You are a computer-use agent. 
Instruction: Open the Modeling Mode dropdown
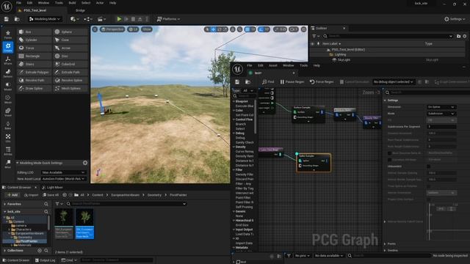[44, 19]
